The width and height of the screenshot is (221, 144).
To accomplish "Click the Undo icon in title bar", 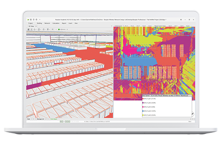I will pyautogui.click(x=34, y=20).
